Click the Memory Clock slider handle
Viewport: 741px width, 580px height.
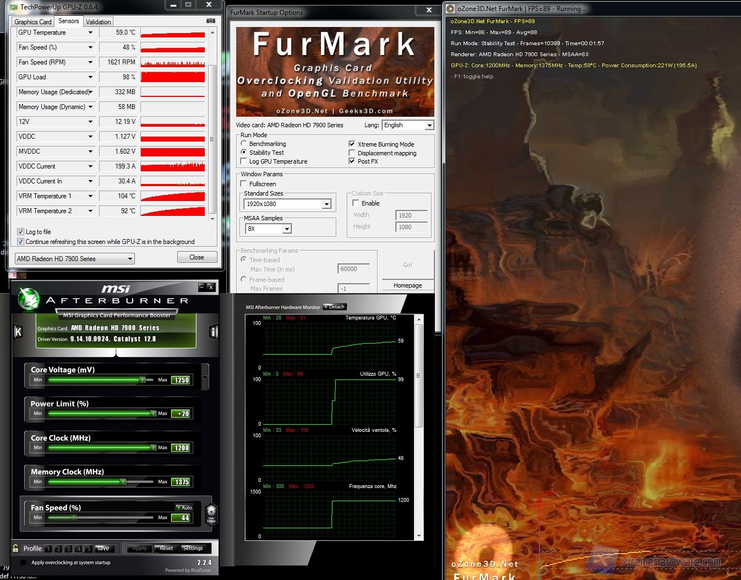point(123,482)
